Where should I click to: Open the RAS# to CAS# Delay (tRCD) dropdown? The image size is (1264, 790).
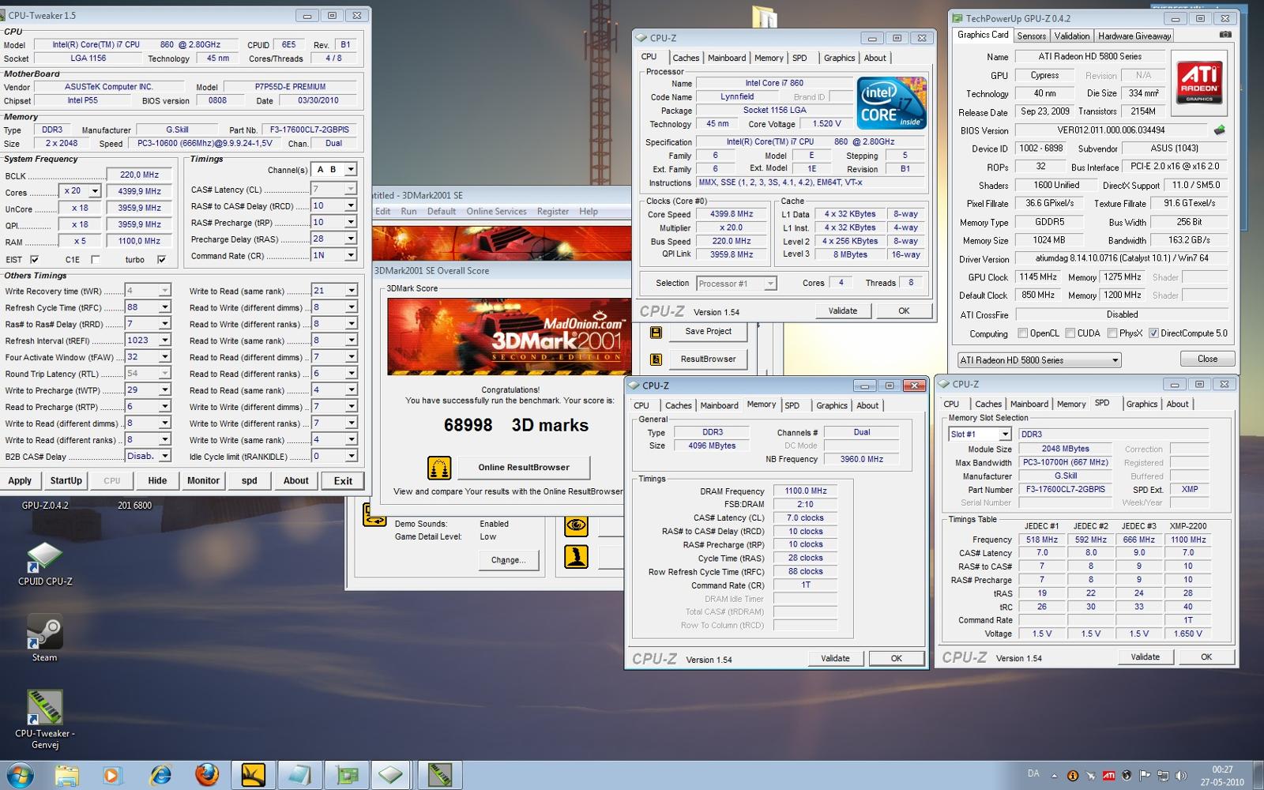point(351,205)
